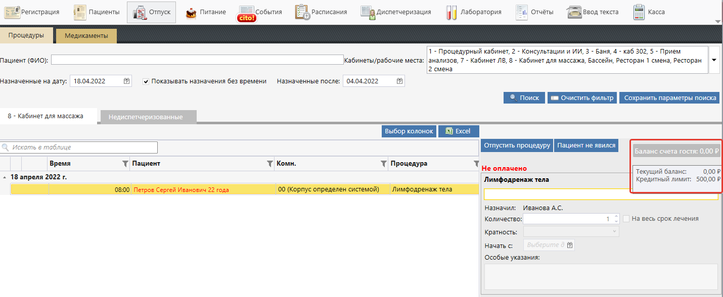The height and width of the screenshot is (297, 723).
Task: Open the Лаборатория test tubes icon
Action: coord(451,12)
